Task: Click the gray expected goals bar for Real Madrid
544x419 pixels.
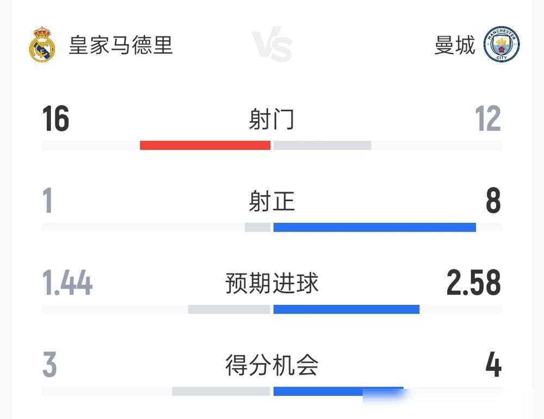Action: tap(230, 309)
